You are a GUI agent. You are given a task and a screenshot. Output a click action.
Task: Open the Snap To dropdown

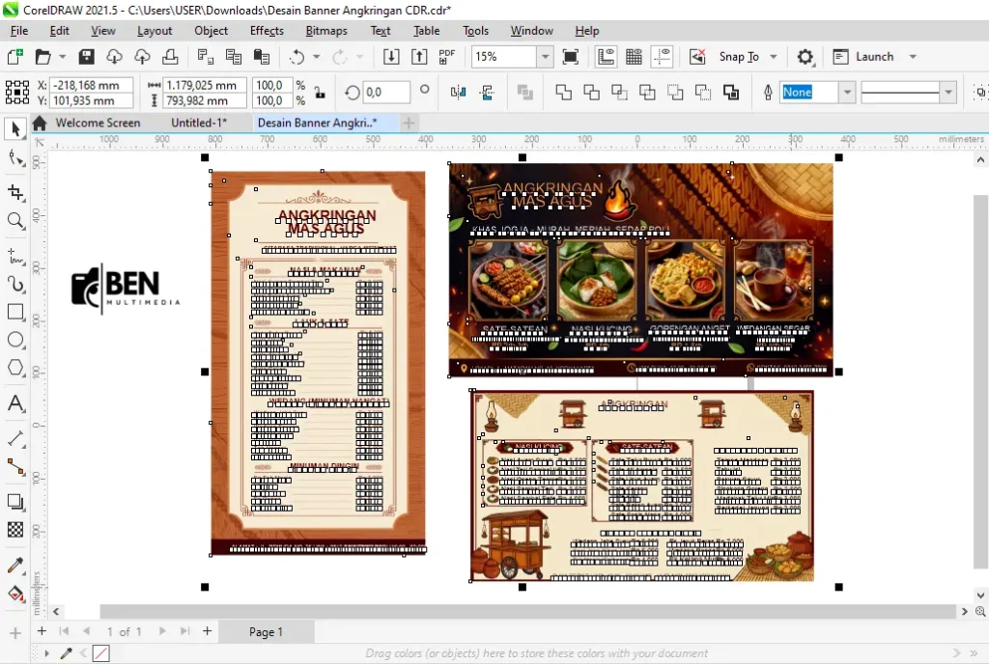tap(774, 57)
